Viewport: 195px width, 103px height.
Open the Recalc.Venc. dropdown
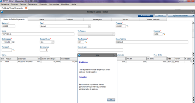[x=53, y=42]
